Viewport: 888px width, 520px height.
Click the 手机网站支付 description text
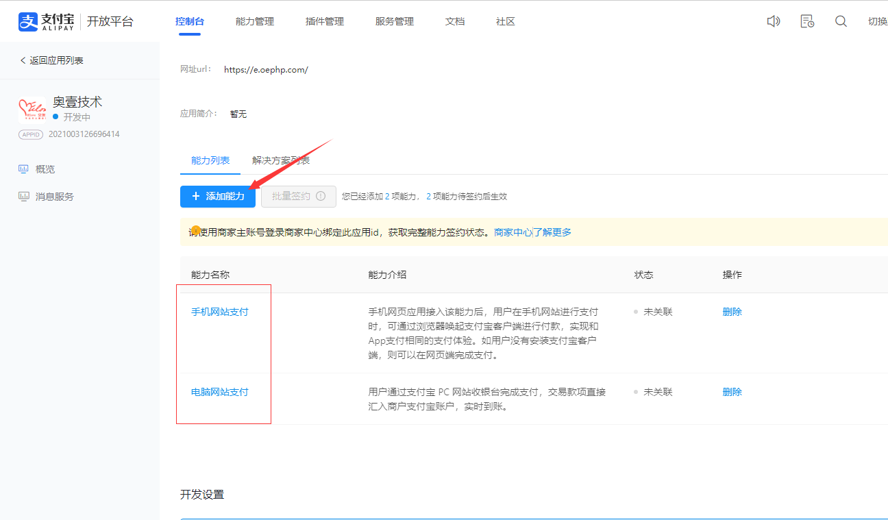click(483, 334)
